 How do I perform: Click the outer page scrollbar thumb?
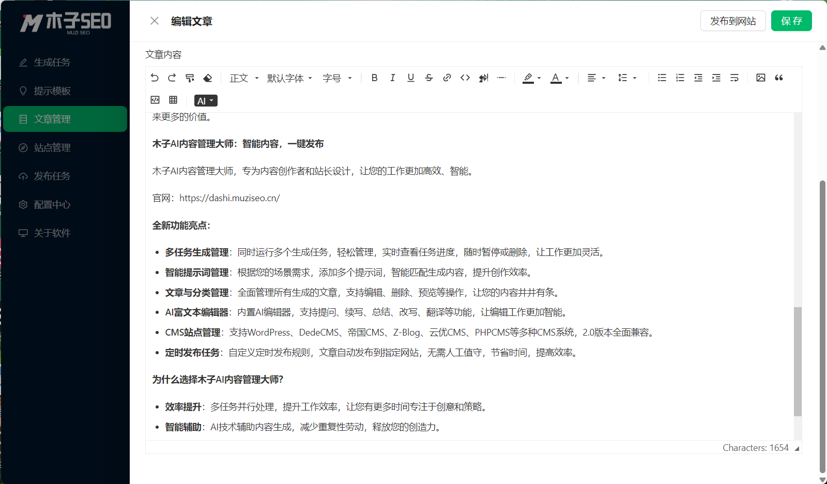tap(822, 327)
